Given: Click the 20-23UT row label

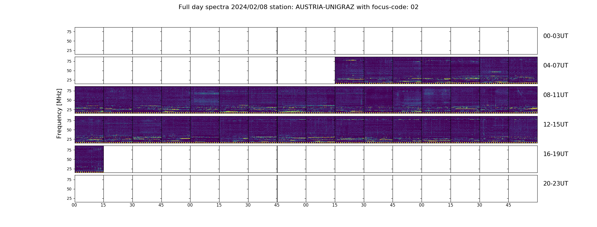Looking at the screenshot, I should 555,184.
